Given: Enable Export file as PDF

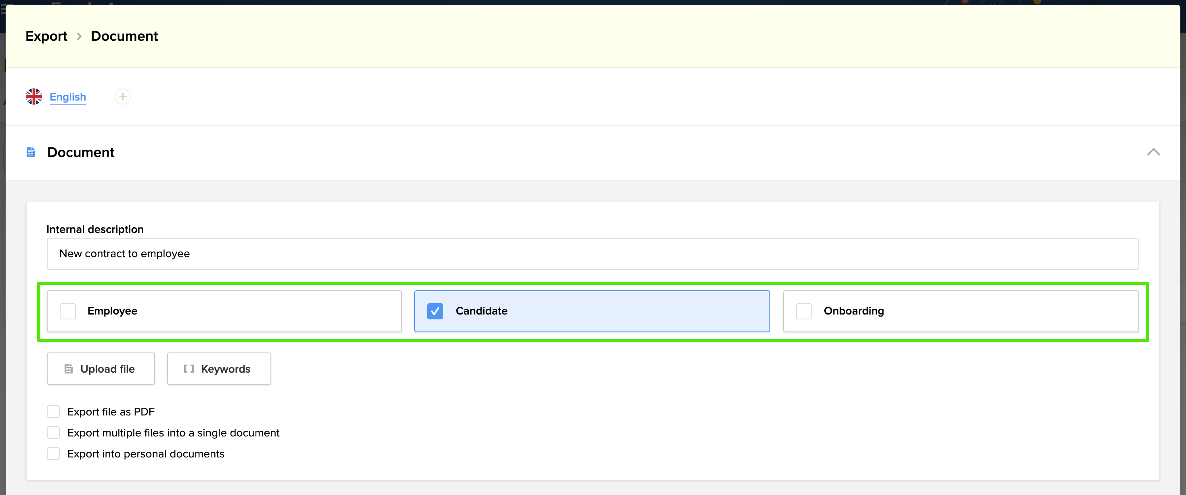Looking at the screenshot, I should (x=53, y=412).
